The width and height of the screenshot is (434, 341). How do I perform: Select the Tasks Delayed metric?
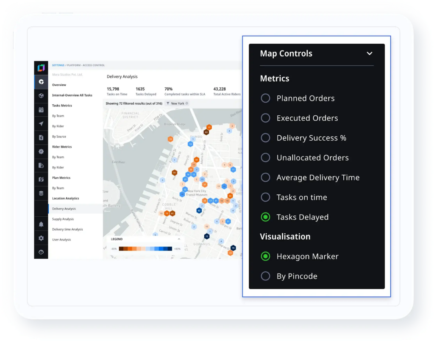265,217
